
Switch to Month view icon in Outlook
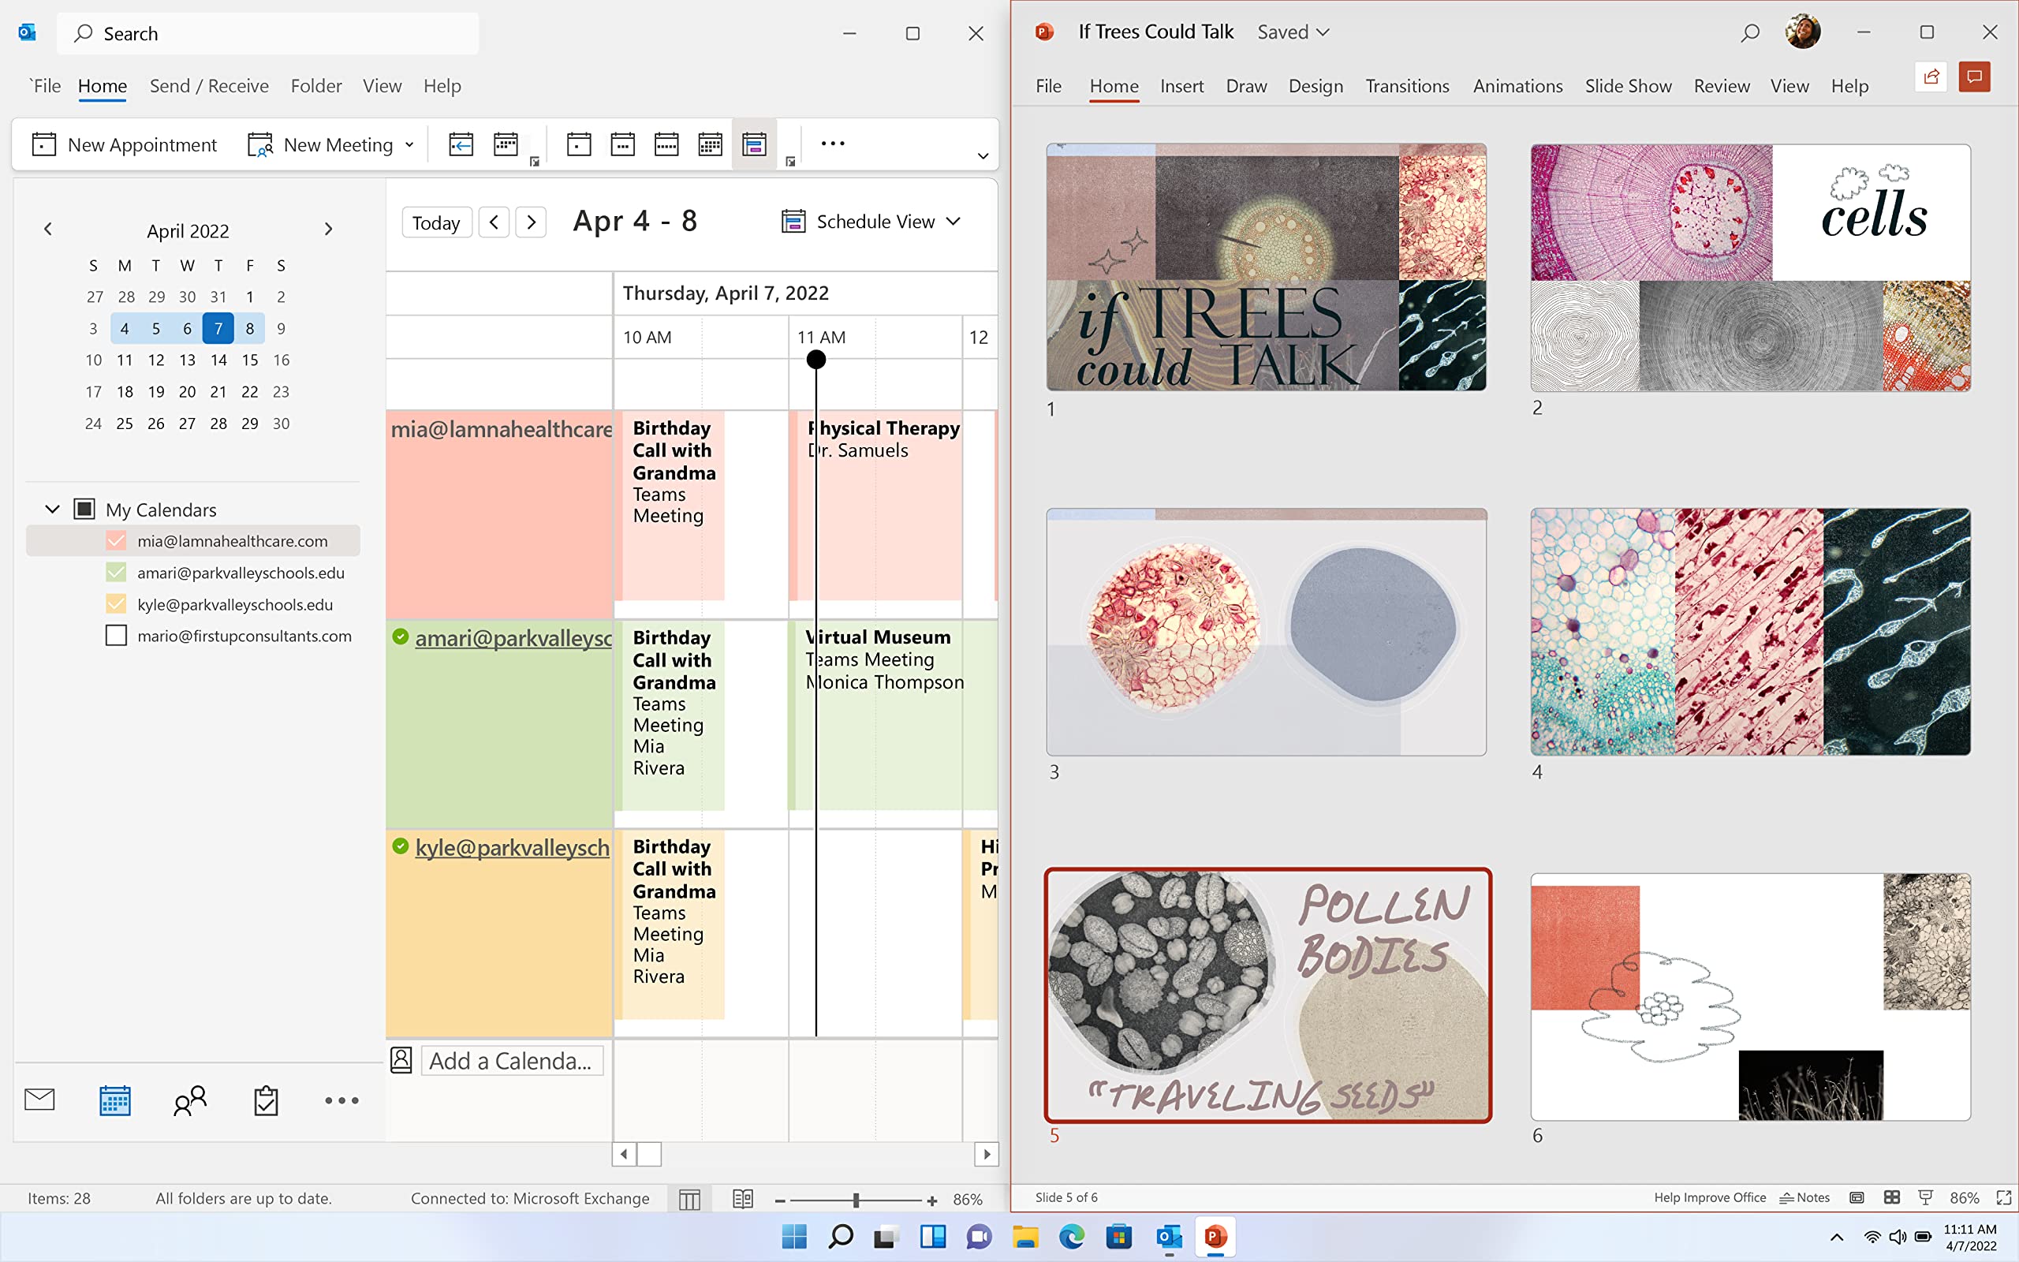coord(710,144)
